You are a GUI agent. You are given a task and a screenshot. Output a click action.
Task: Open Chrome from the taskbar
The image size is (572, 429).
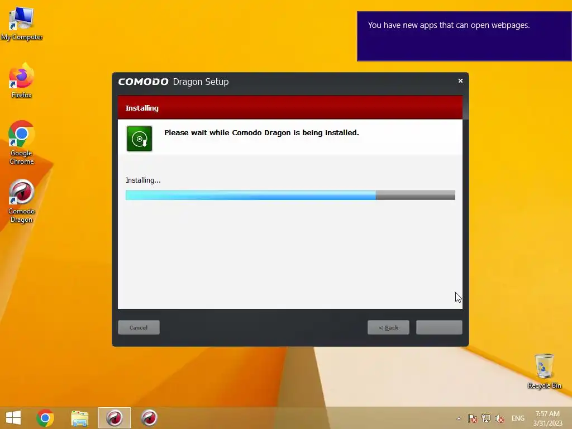(x=45, y=418)
